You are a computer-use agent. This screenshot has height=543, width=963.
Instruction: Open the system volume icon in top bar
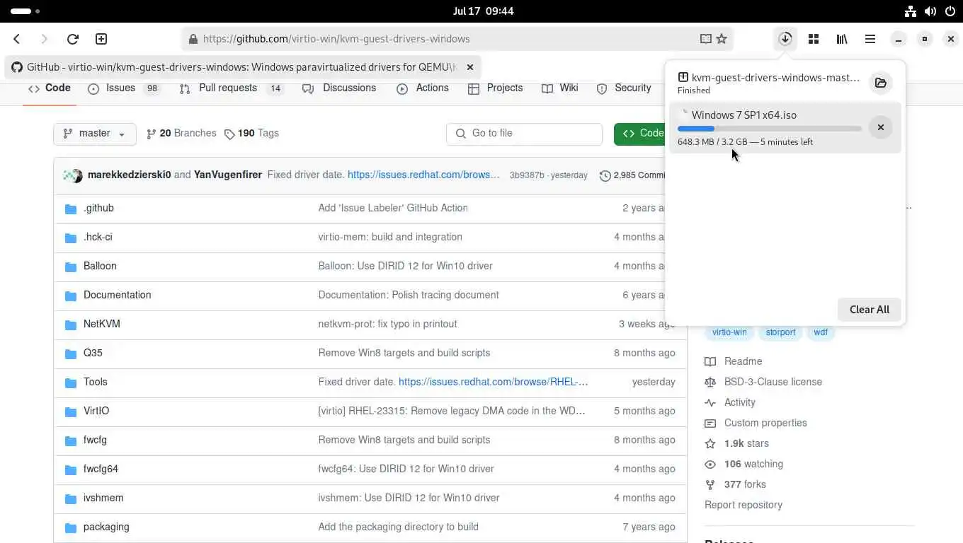[930, 11]
